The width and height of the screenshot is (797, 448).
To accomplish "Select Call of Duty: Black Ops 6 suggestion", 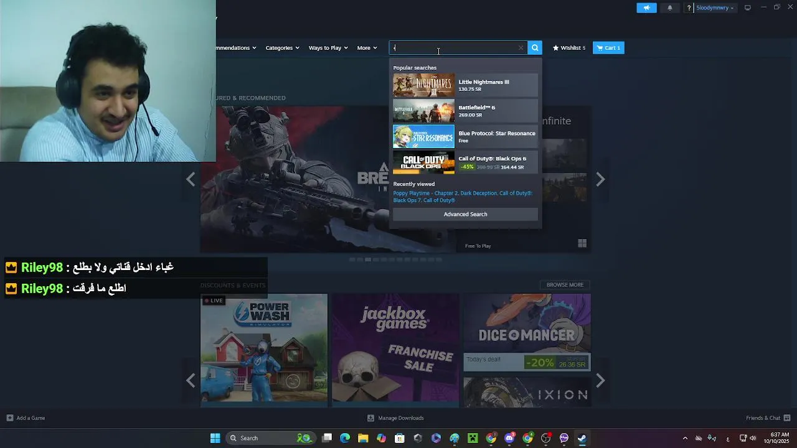I will coord(465,162).
